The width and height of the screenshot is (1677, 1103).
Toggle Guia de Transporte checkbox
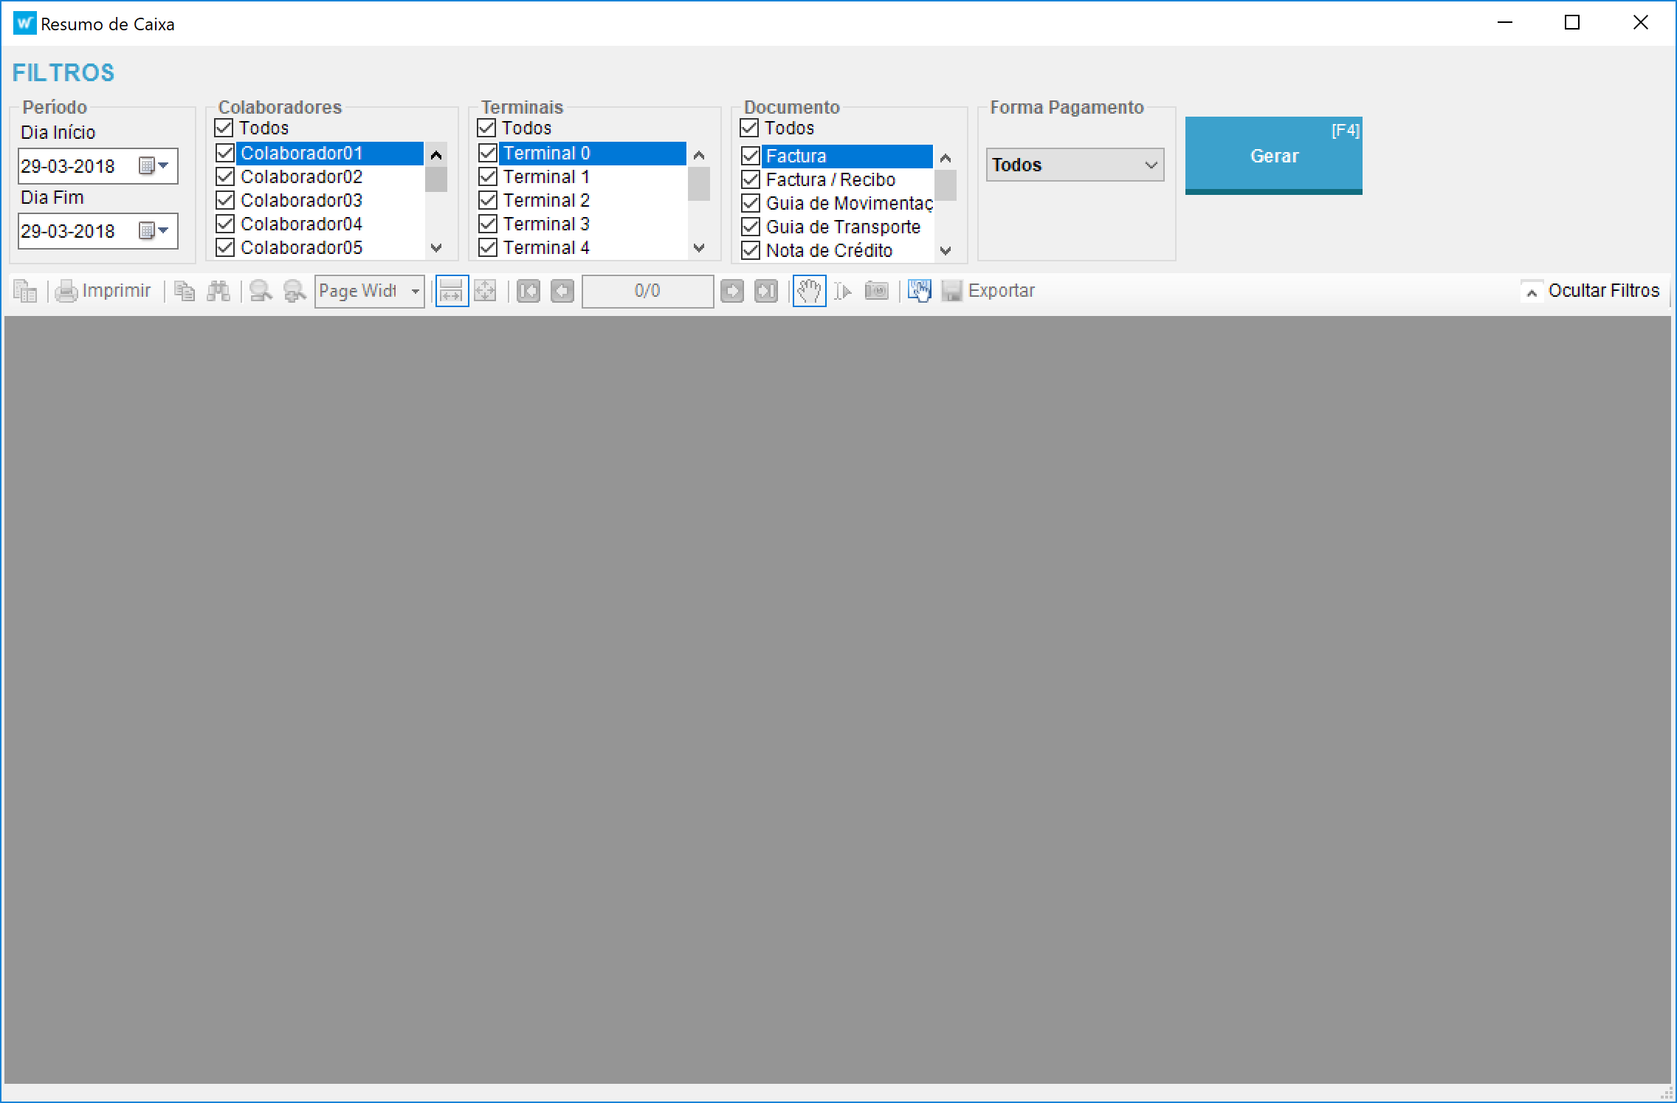click(x=751, y=227)
